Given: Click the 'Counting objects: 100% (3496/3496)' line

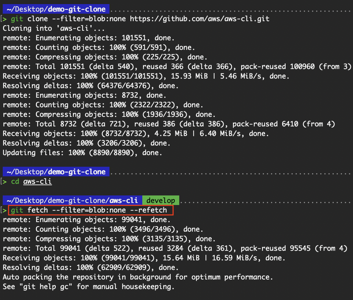Looking at the screenshot, I should pyautogui.click(x=103, y=229).
